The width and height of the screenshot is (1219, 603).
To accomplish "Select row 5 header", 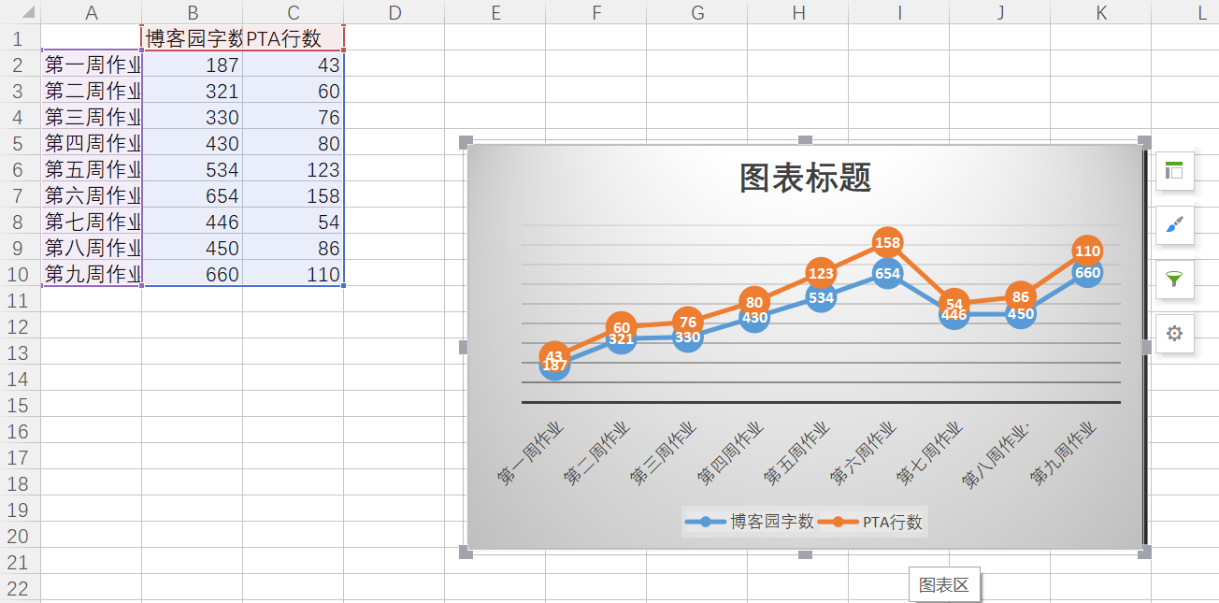I will pyautogui.click(x=21, y=143).
